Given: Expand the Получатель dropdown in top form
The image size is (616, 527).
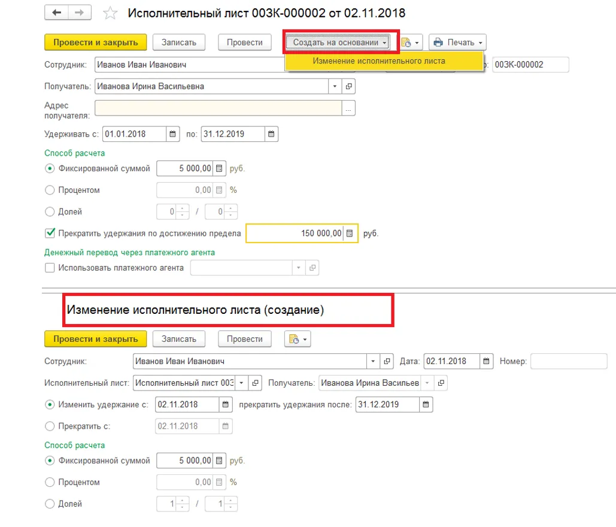Looking at the screenshot, I should pos(335,86).
